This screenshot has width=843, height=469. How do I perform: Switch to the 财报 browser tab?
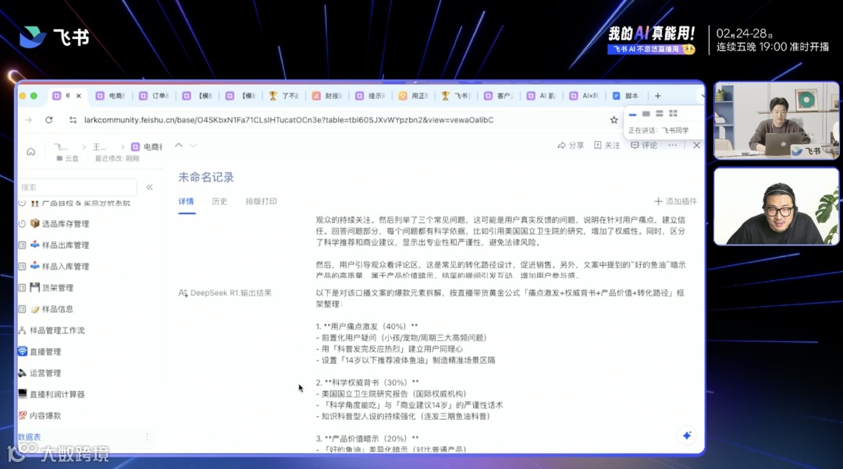point(328,96)
